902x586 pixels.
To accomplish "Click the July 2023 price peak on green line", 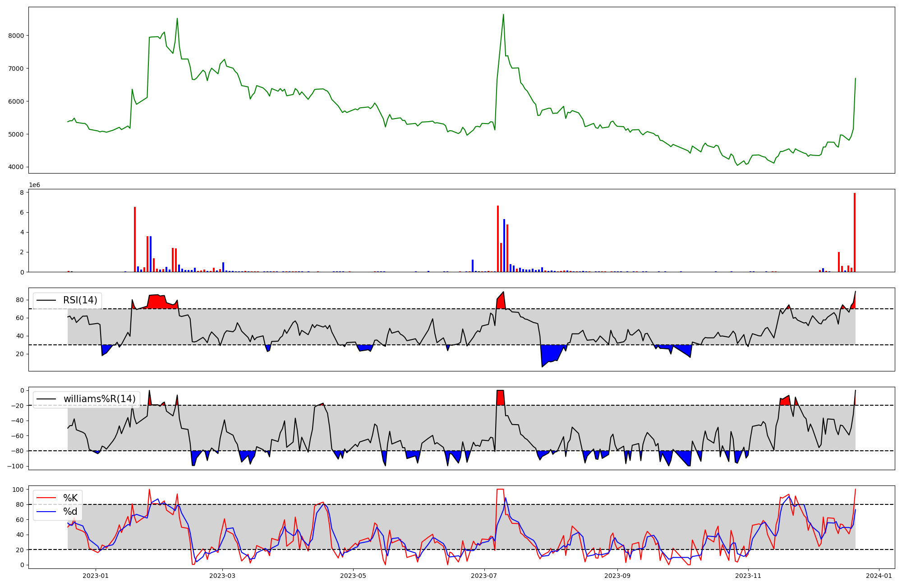I will pyautogui.click(x=503, y=15).
